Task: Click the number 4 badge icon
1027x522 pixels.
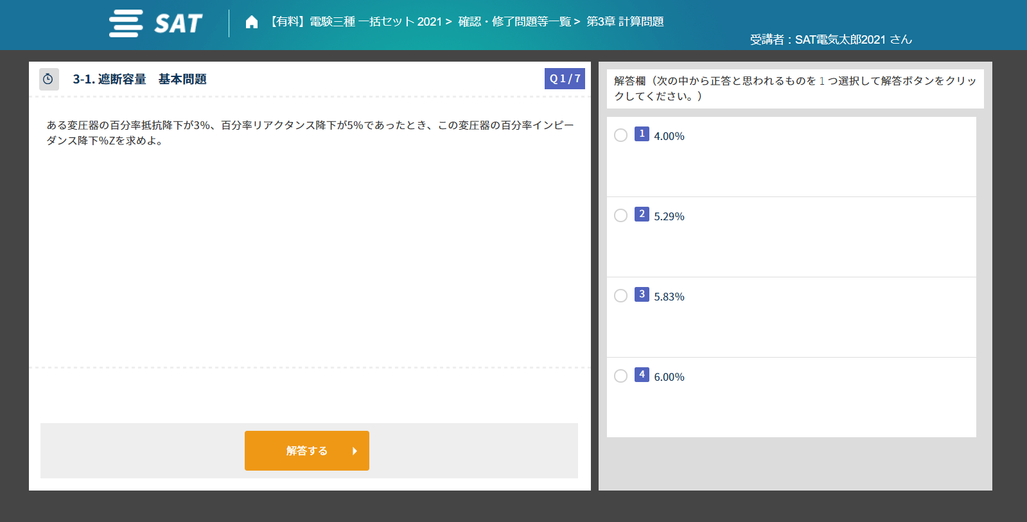Action: 642,374
